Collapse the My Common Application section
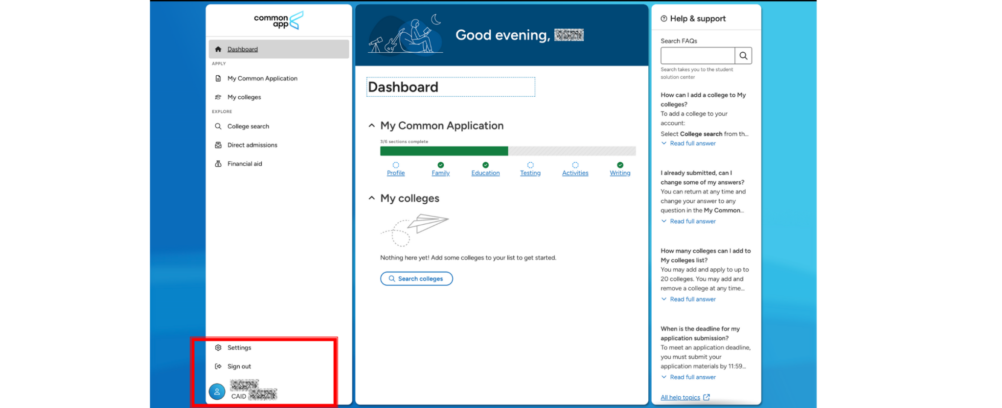1002x408 pixels. point(372,126)
